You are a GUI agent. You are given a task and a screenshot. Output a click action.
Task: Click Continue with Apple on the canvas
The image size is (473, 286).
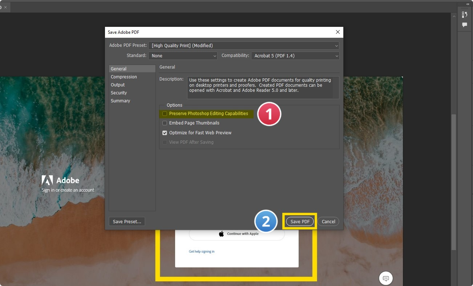coord(237,234)
